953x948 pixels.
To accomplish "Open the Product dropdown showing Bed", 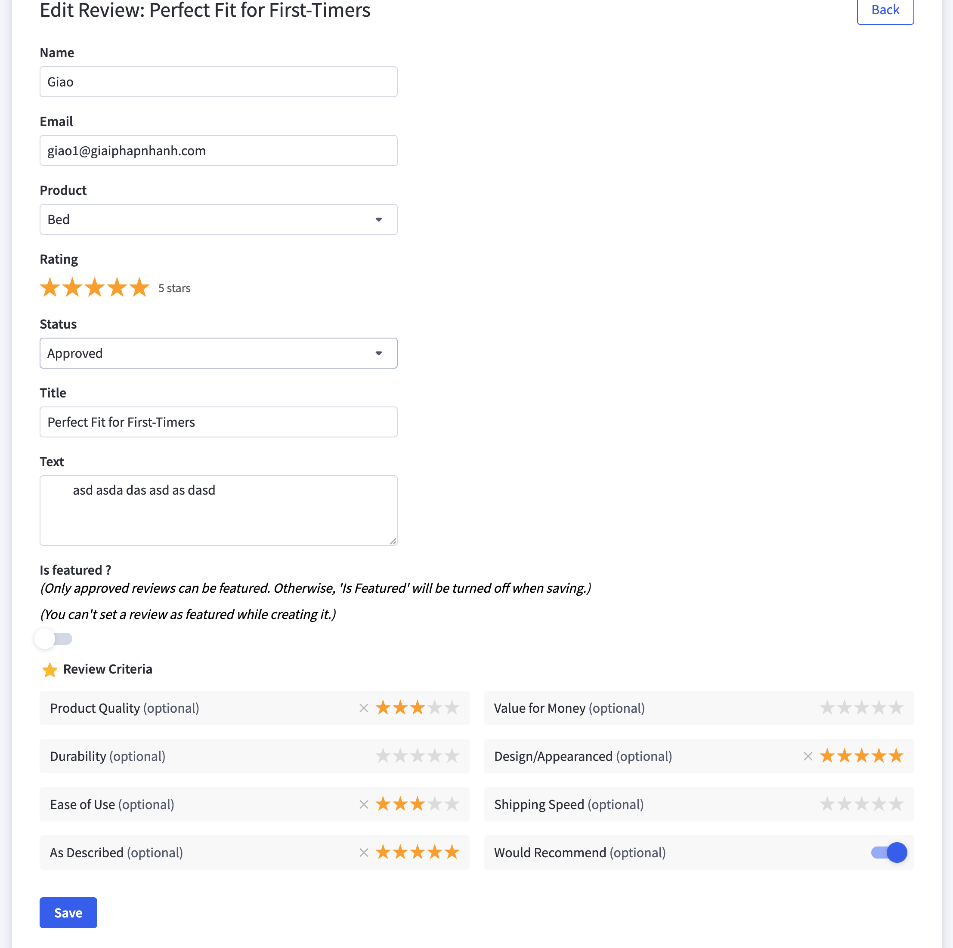I will [x=219, y=219].
